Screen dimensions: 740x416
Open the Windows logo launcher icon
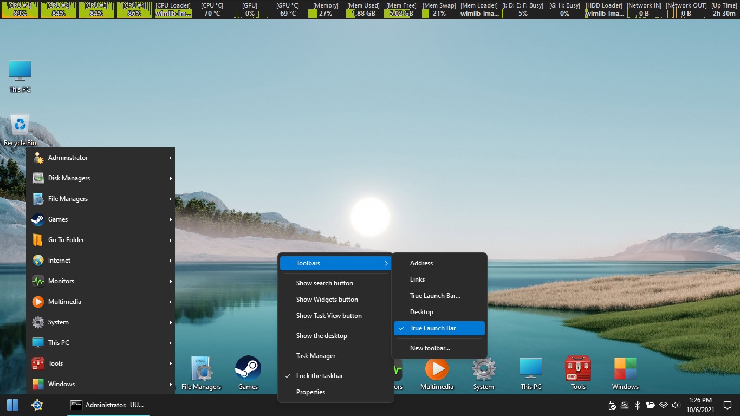point(625,370)
